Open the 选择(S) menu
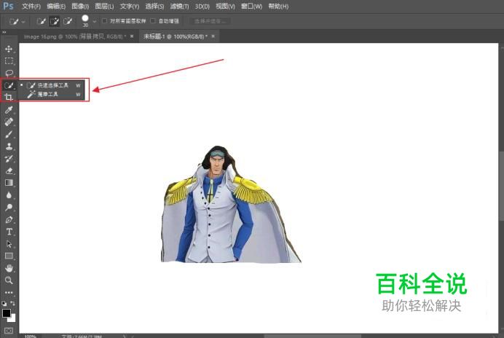Screen dimensions: 504x338 pyautogui.click(x=154, y=7)
